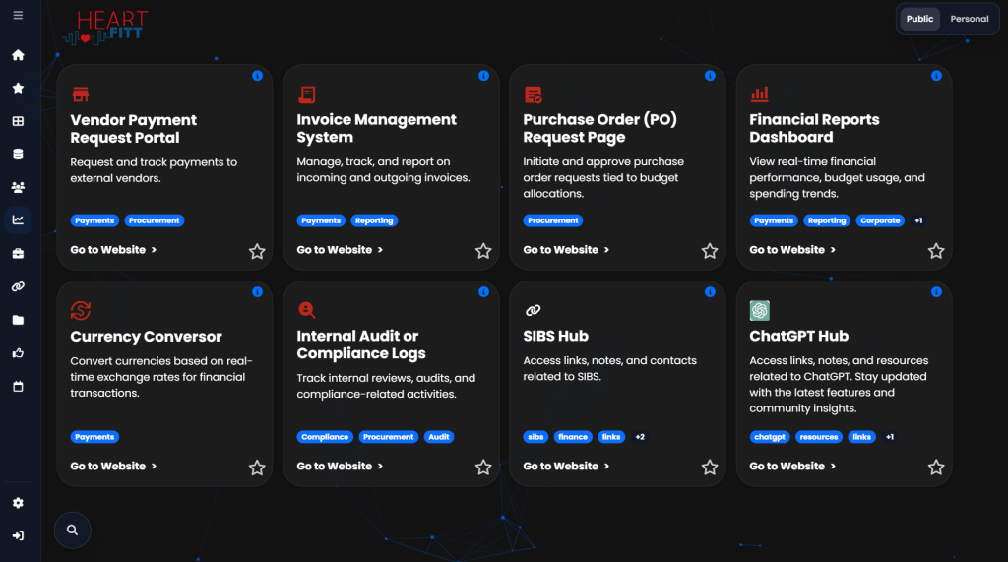This screenshot has height=562, width=1008.
Task: Click Procurement tag on Purchase Order card
Action: [553, 220]
